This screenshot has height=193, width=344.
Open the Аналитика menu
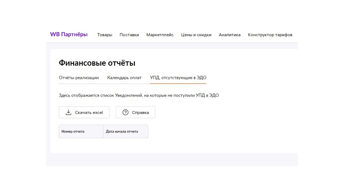click(230, 35)
